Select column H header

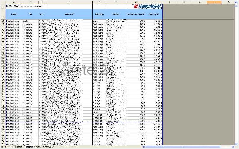point(154,2)
